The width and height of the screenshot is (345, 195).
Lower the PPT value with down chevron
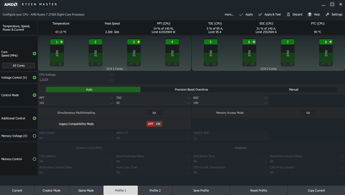[x=112, y=103]
